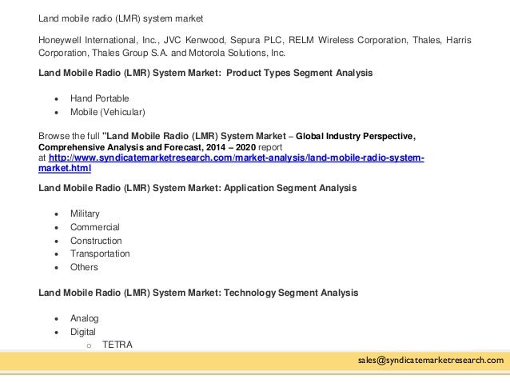The image size is (510, 383).
Task: Click 'Comprehensive Analysis and Forecast, 2014 – 2020' text
Action: pyautogui.click(x=147, y=147)
